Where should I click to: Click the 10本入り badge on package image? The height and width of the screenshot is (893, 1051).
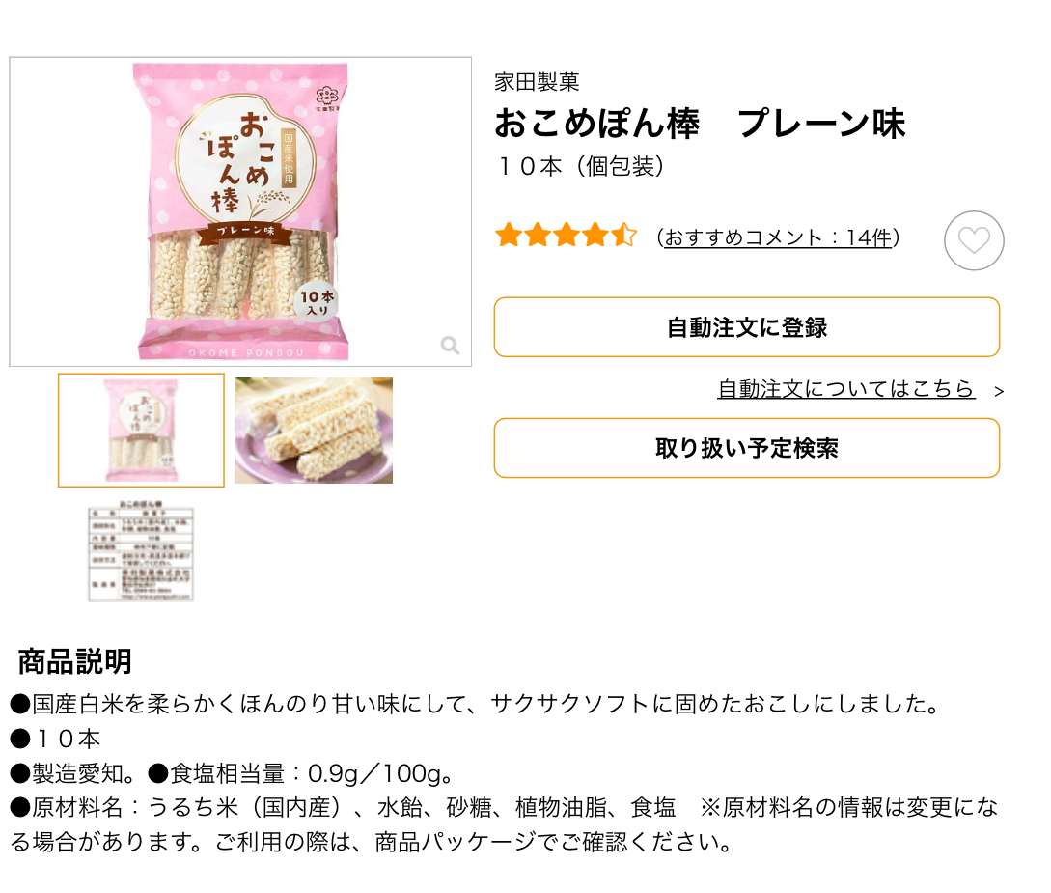pos(316,302)
